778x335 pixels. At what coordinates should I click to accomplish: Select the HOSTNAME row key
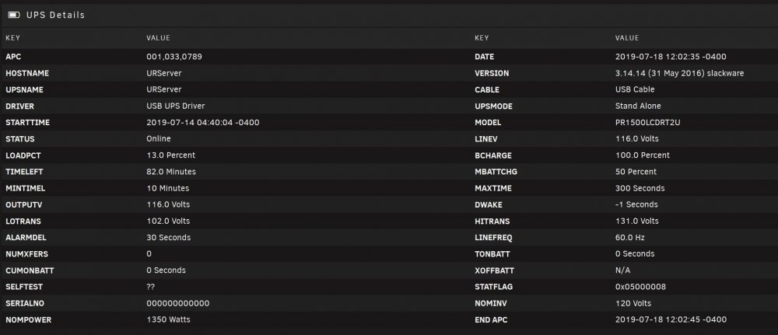(x=27, y=73)
